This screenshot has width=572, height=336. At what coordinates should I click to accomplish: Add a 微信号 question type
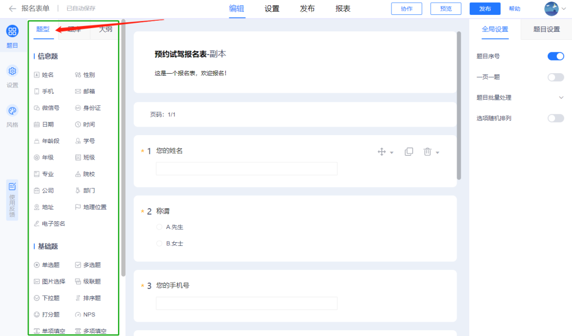46,108
